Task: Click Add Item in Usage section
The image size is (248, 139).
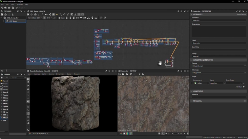Action: click(239, 87)
